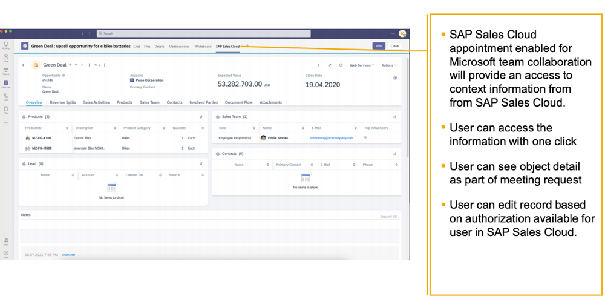Open Quantity column sort menu
Screen dimensions: 605x299
point(203,128)
